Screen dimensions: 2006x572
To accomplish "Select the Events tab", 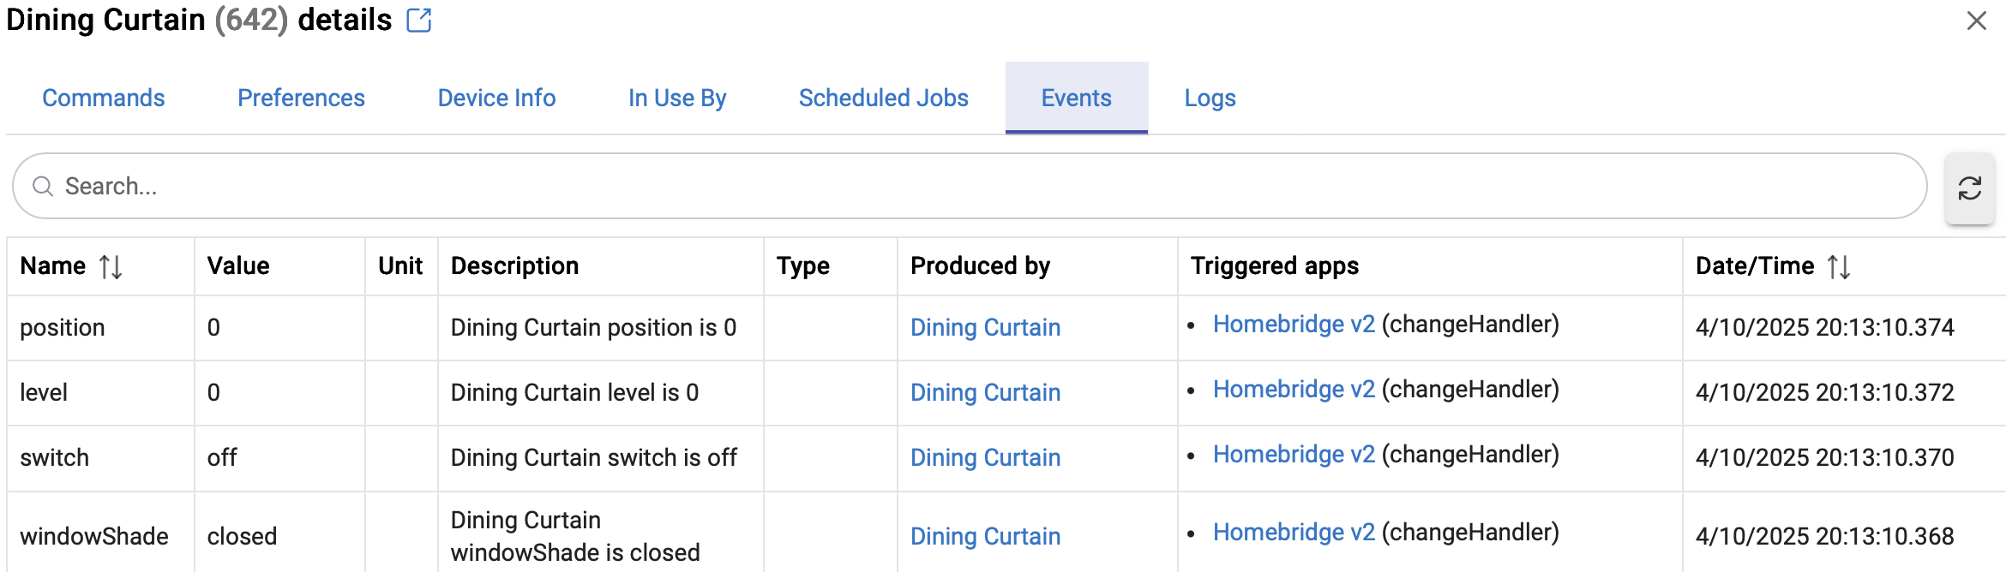I will (x=1076, y=98).
